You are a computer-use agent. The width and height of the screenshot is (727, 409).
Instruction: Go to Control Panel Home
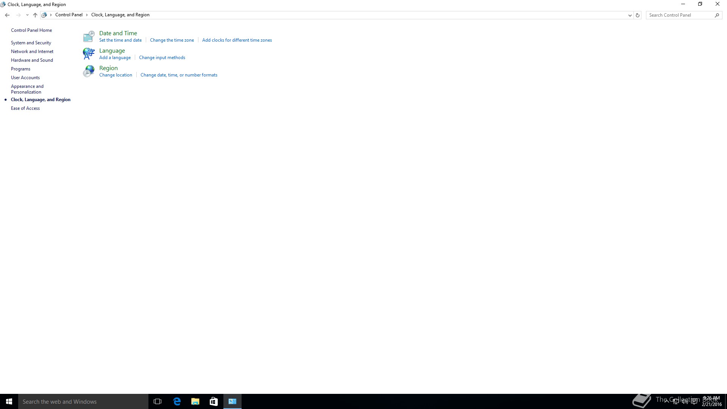click(x=31, y=30)
